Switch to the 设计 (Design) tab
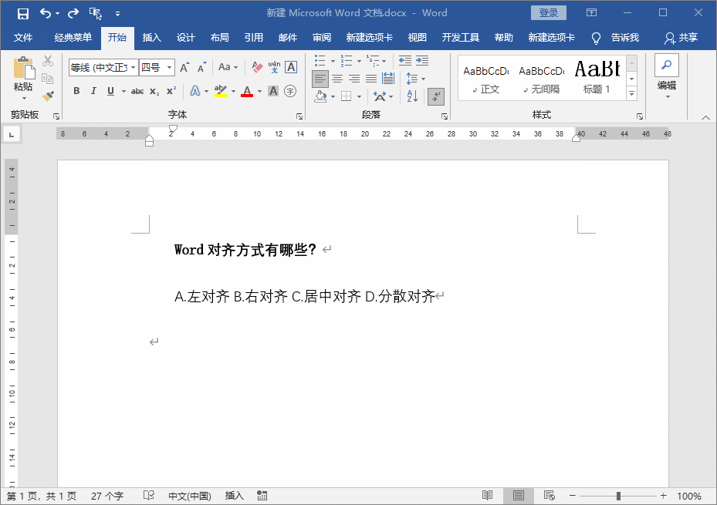Viewport: 717px width, 505px height. 186,38
